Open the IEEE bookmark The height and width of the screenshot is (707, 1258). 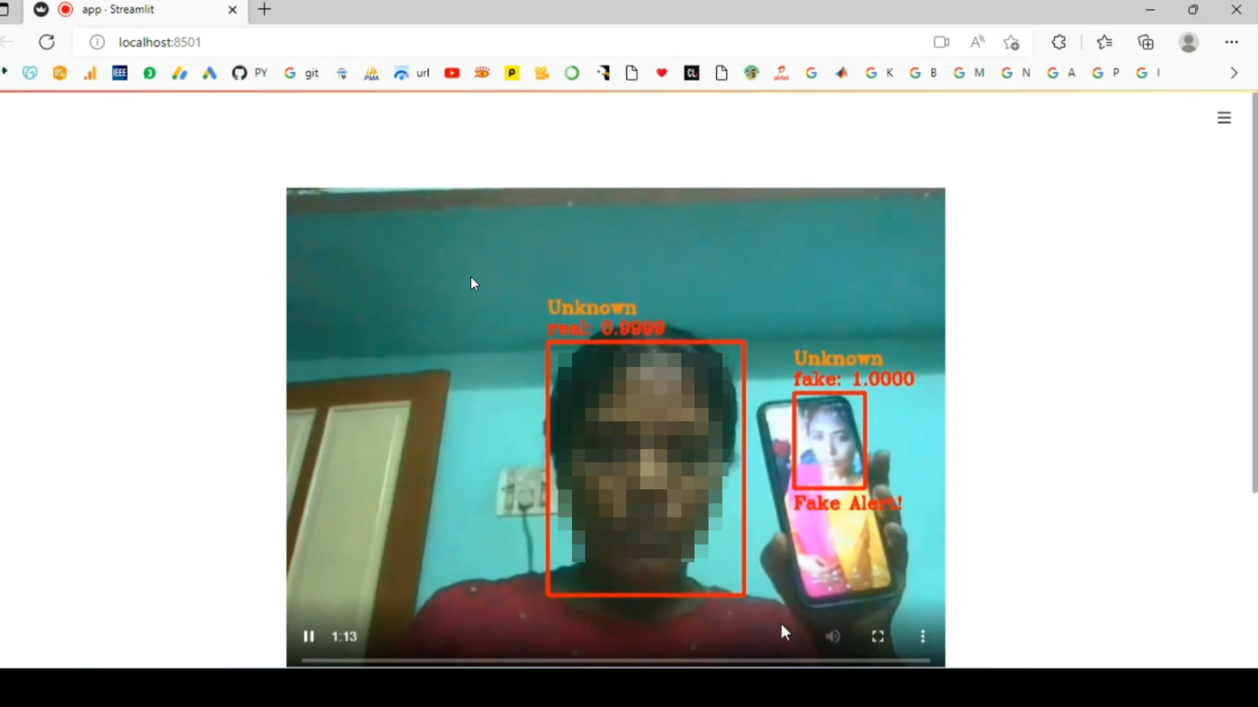pos(120,74)
